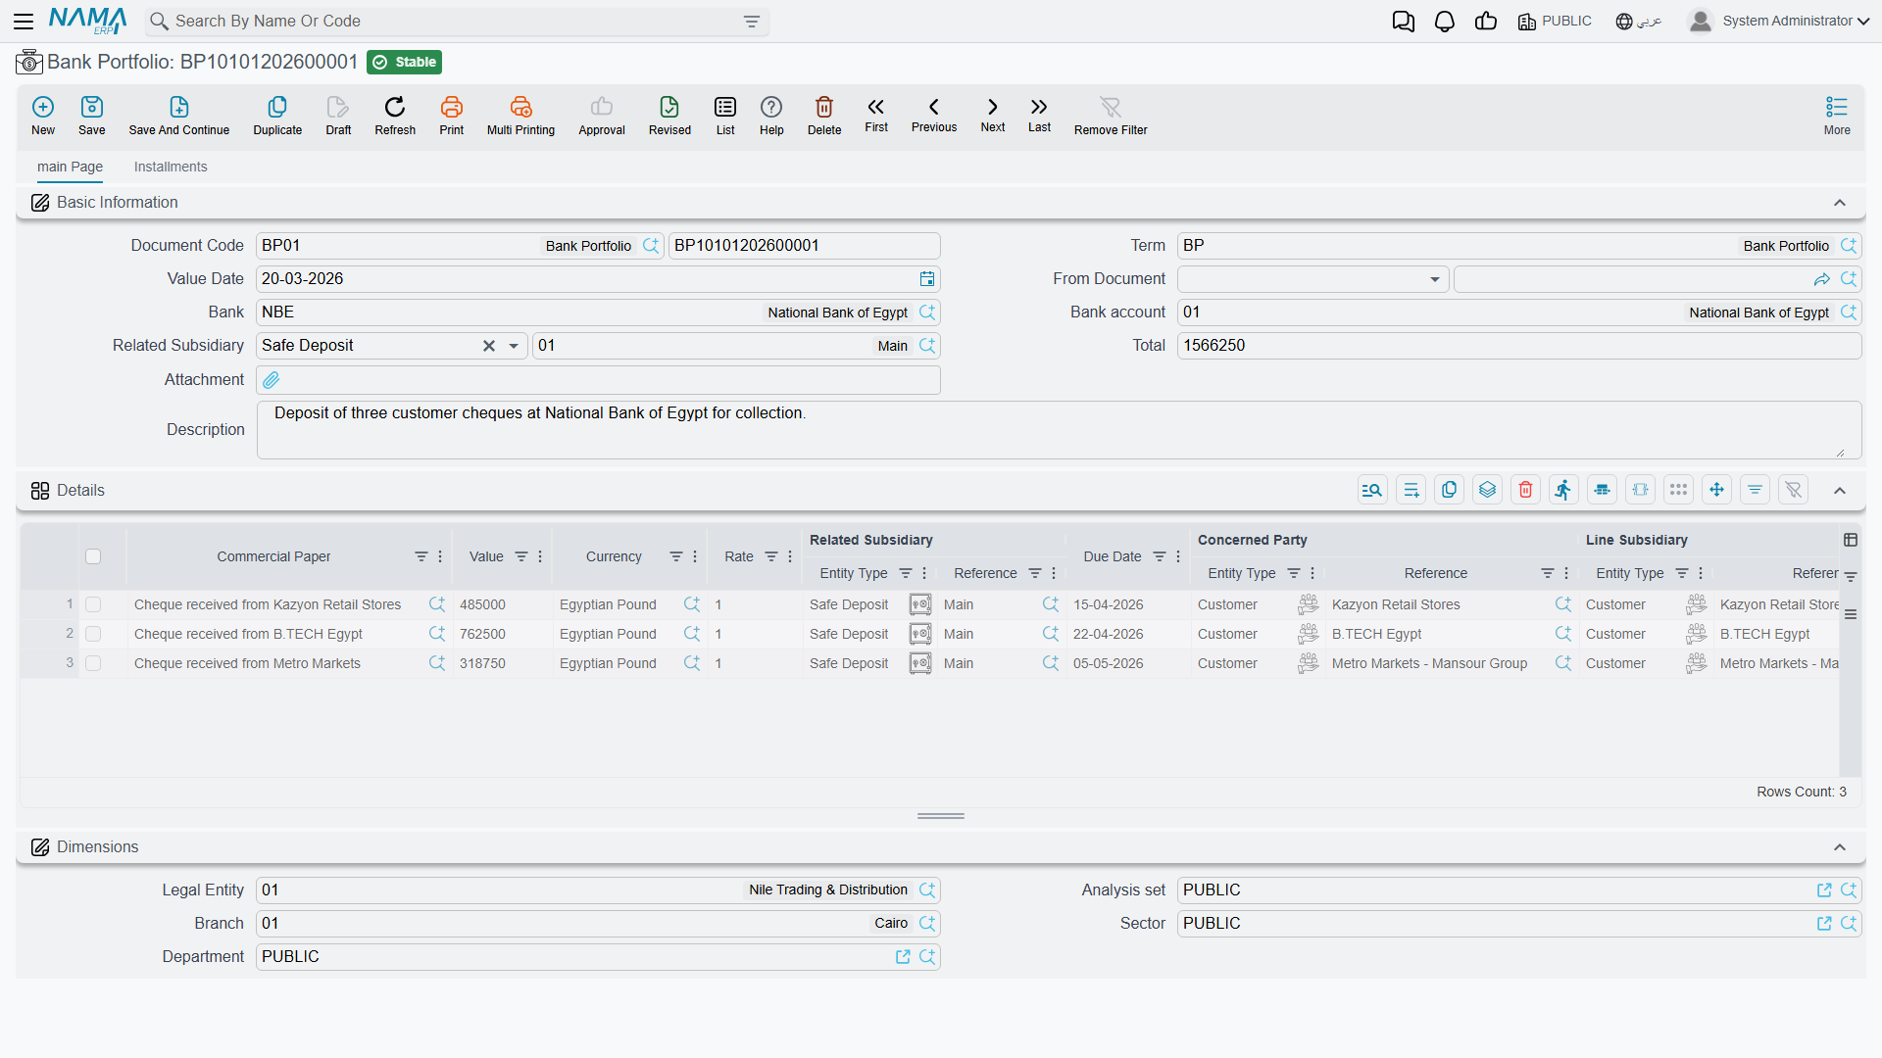Image resolution: width=1882 pixels, height=1058 pixels.
Task: Delete this bank portfolio
Action: point(824,115)
